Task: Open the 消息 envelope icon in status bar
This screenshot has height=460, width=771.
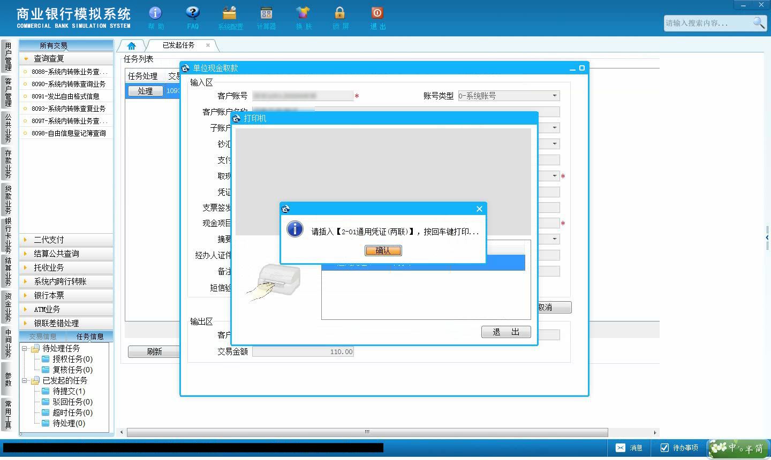Action: tap(620, 448)
